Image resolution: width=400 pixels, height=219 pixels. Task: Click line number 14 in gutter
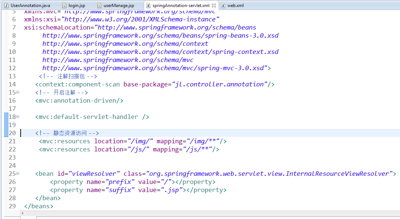(x=12, y=84)
